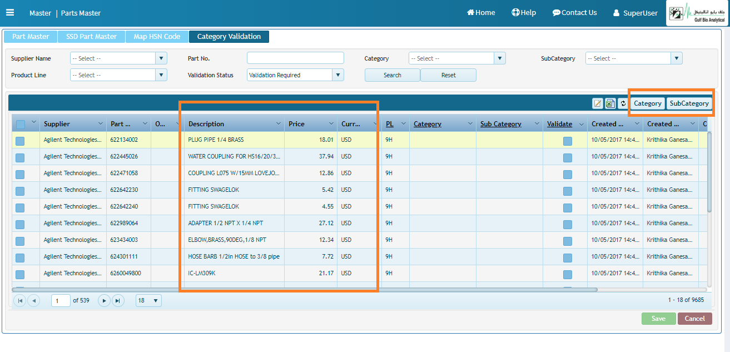
Task: Go to Home page
Action: tap(481, 12)
